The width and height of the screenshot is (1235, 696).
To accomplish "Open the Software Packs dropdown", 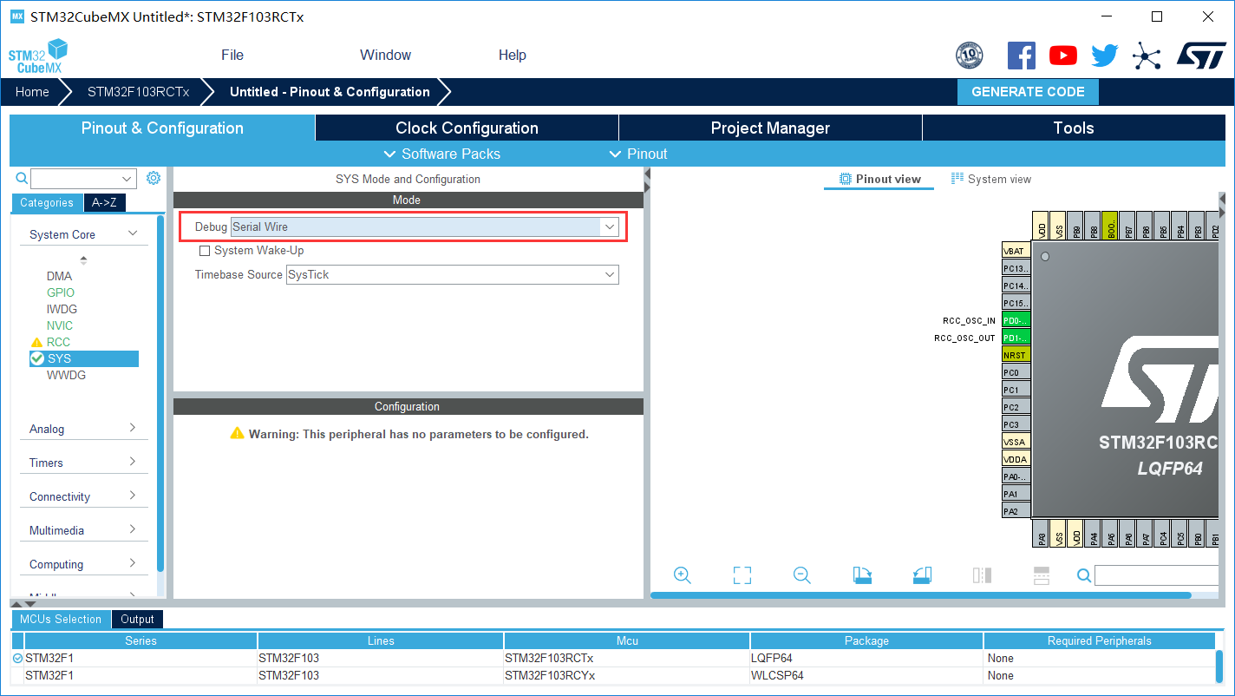I will [441, 154].
